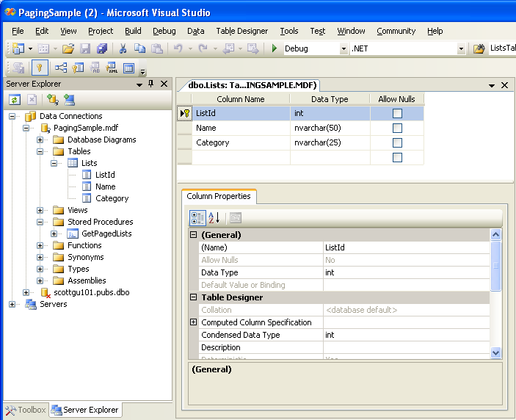Collapse the Data Connections tree node

12,116
